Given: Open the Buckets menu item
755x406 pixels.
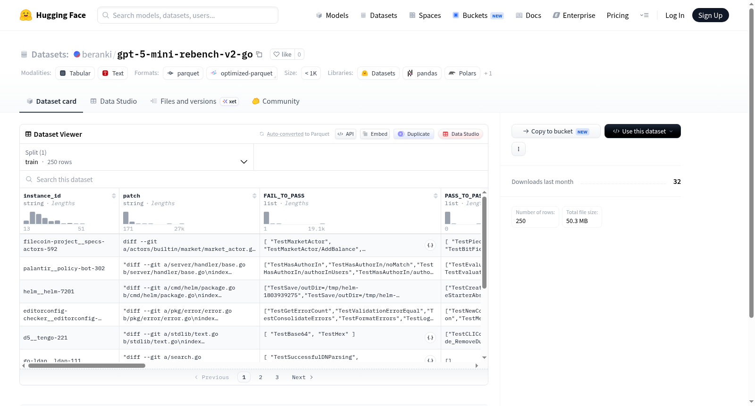Looking at the screenshot, I should click(478, 15).
